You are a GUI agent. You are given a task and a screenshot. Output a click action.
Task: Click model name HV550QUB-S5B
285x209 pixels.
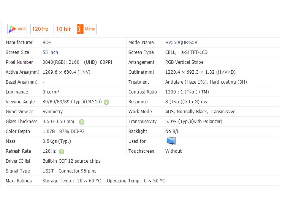point(181,43)
